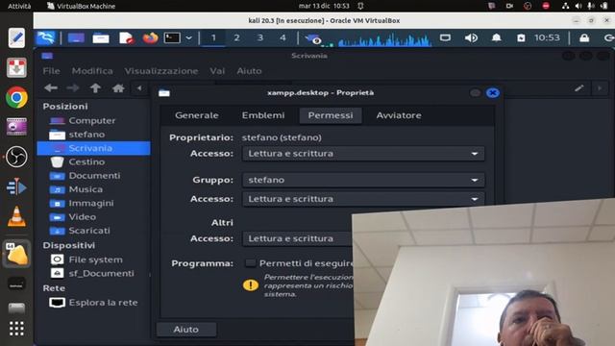Viewport: 615px width, 346px height.
Task: Open the Vai menu
Action: tap(217, 71)
